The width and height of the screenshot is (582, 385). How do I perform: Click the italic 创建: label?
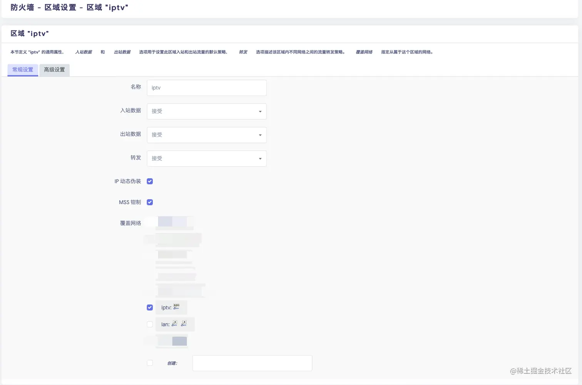tap(172, 363)
